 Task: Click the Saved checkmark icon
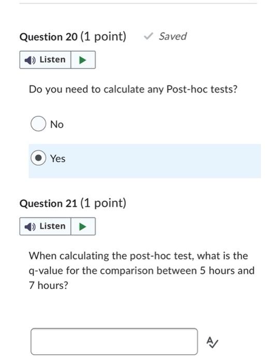pyautogui.click(x=148, y=36)
